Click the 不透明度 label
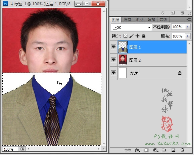 point(161,27)
